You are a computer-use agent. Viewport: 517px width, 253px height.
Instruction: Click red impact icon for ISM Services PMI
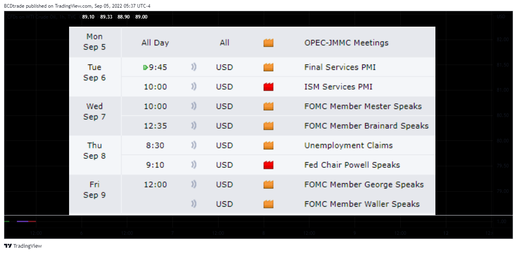tap(268, 87)
